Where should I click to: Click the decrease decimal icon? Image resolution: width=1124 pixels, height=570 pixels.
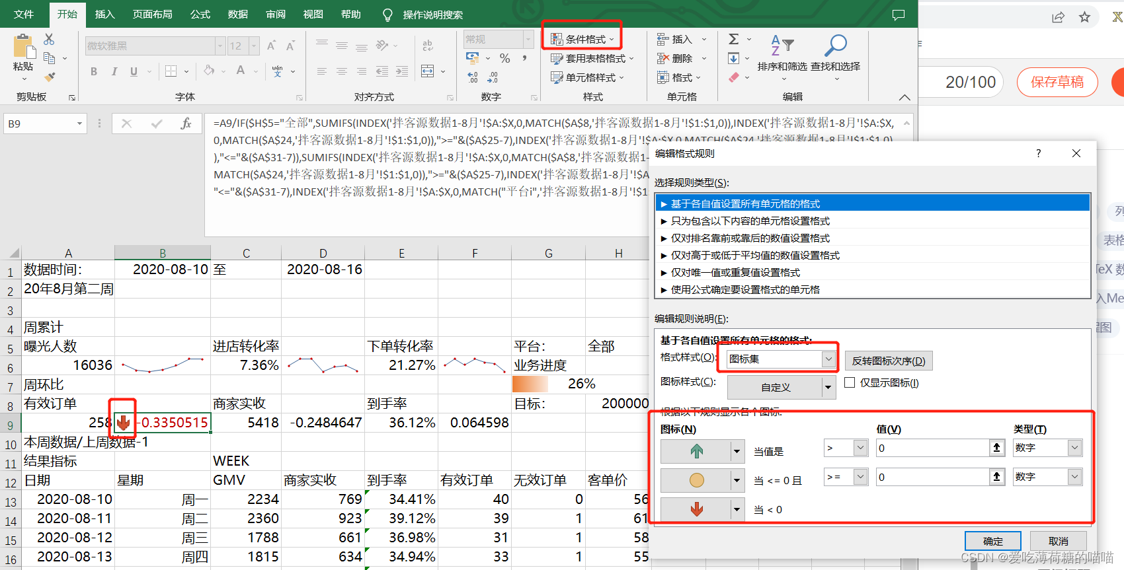point(493,78)
